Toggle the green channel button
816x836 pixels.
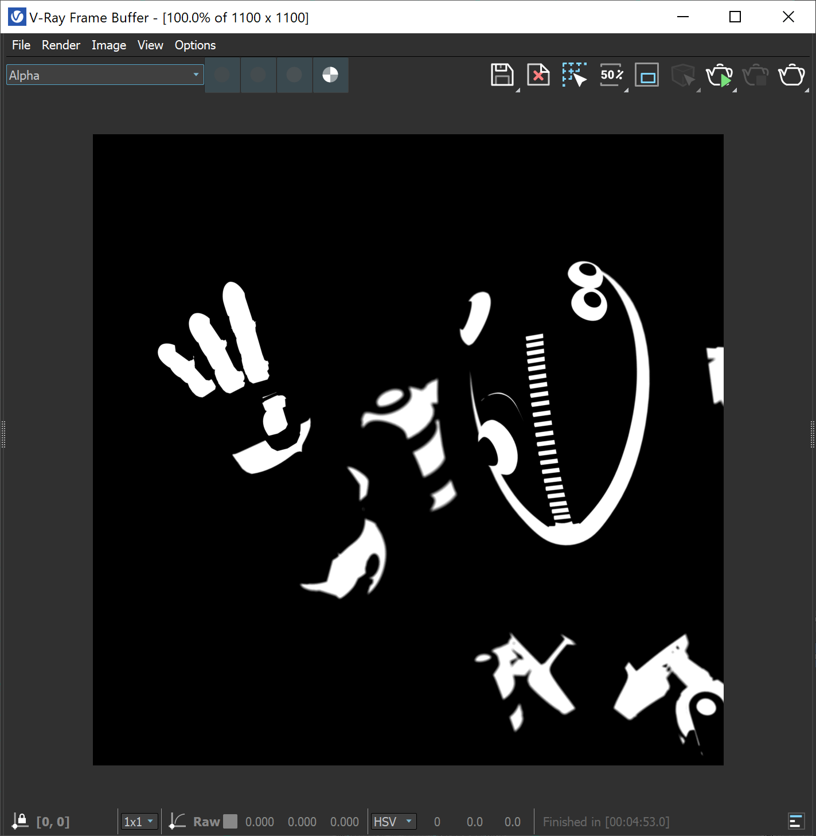click(x=258, y=75)
